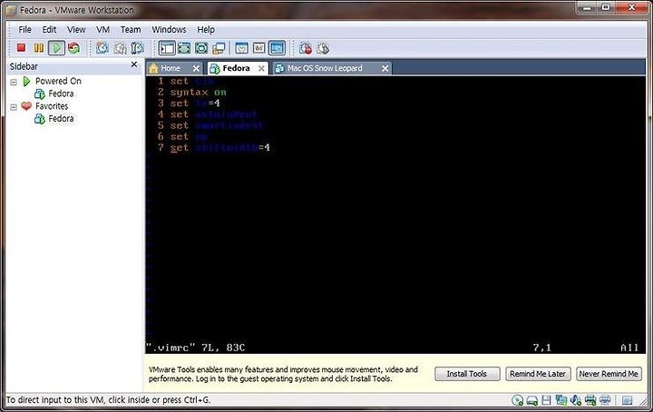
Task: Click the connected printer status icon
Action: pos(590,400)
